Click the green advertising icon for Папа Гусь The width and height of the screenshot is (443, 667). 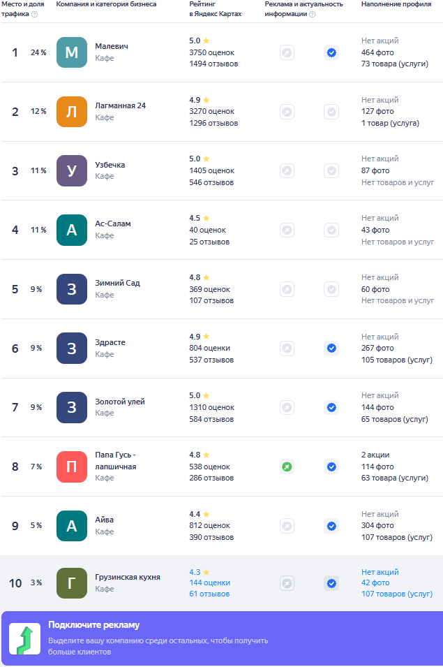coord(287,467)
